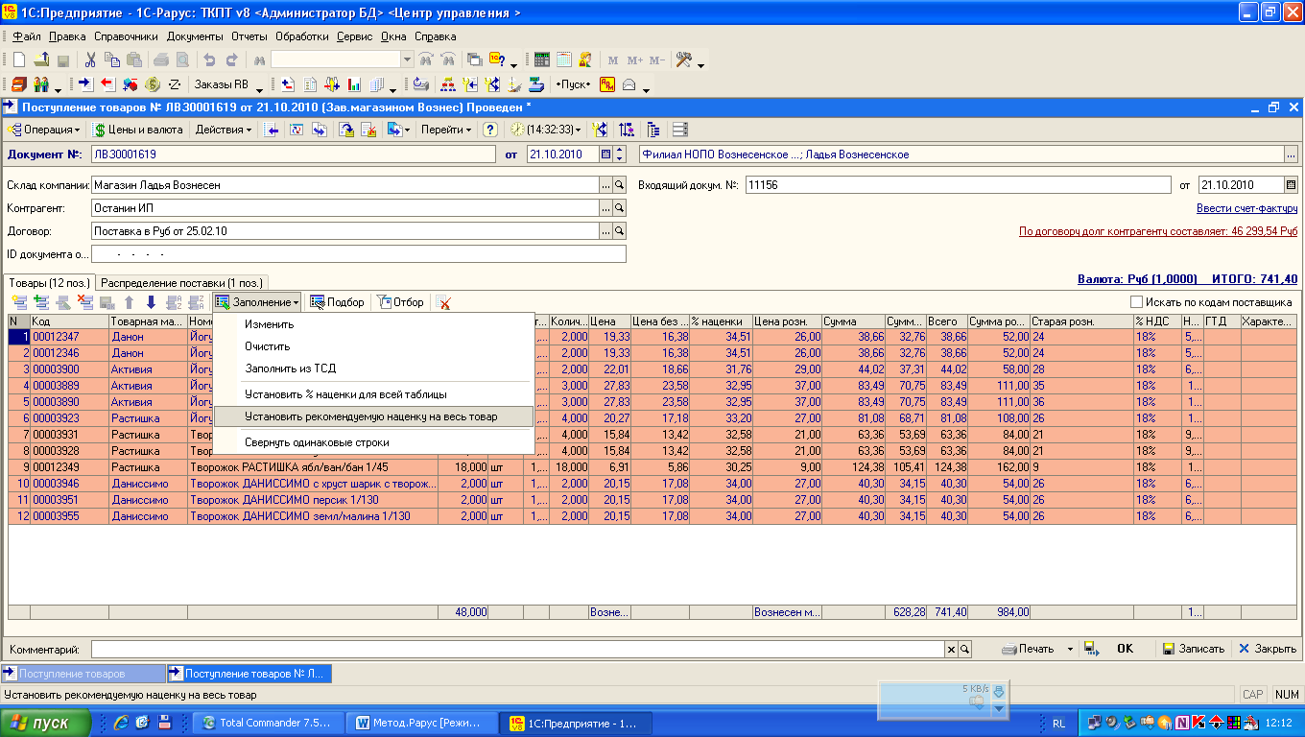Click the green disk save icon near Печать

coord(1091,649)
